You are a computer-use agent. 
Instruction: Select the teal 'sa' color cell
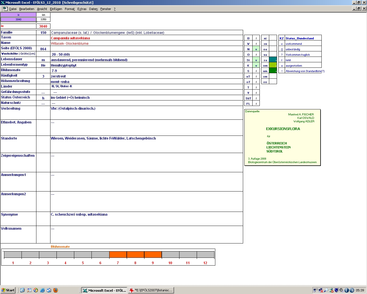coord(273,60)
